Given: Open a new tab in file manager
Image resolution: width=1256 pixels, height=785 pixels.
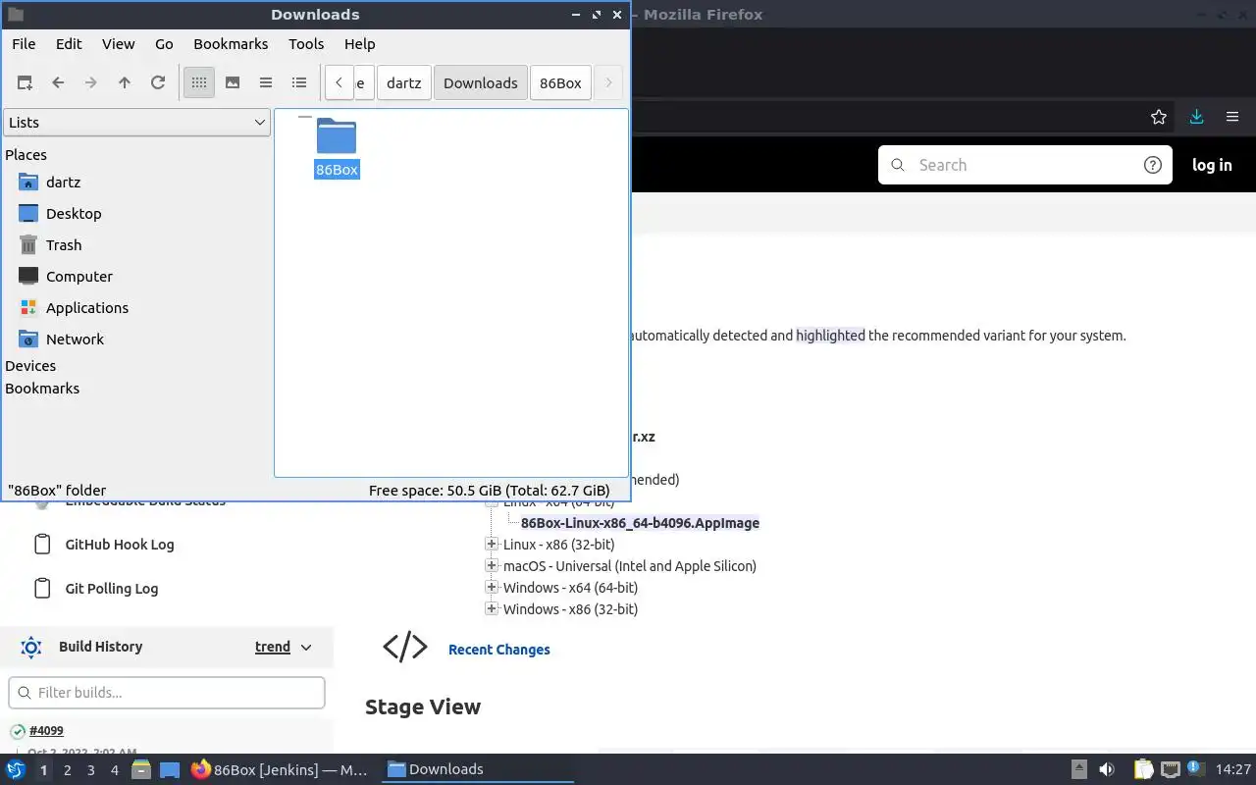Looking at the screenshot, I should (25, 82).
